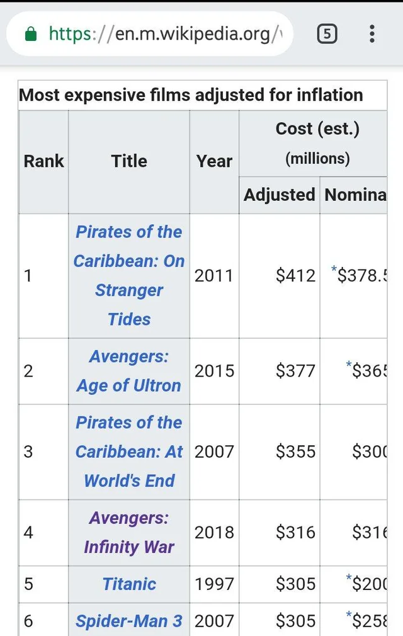403x636 pixels.
Task: Select the Year column header
Action: pyautogui.click(x=213, y=161)
